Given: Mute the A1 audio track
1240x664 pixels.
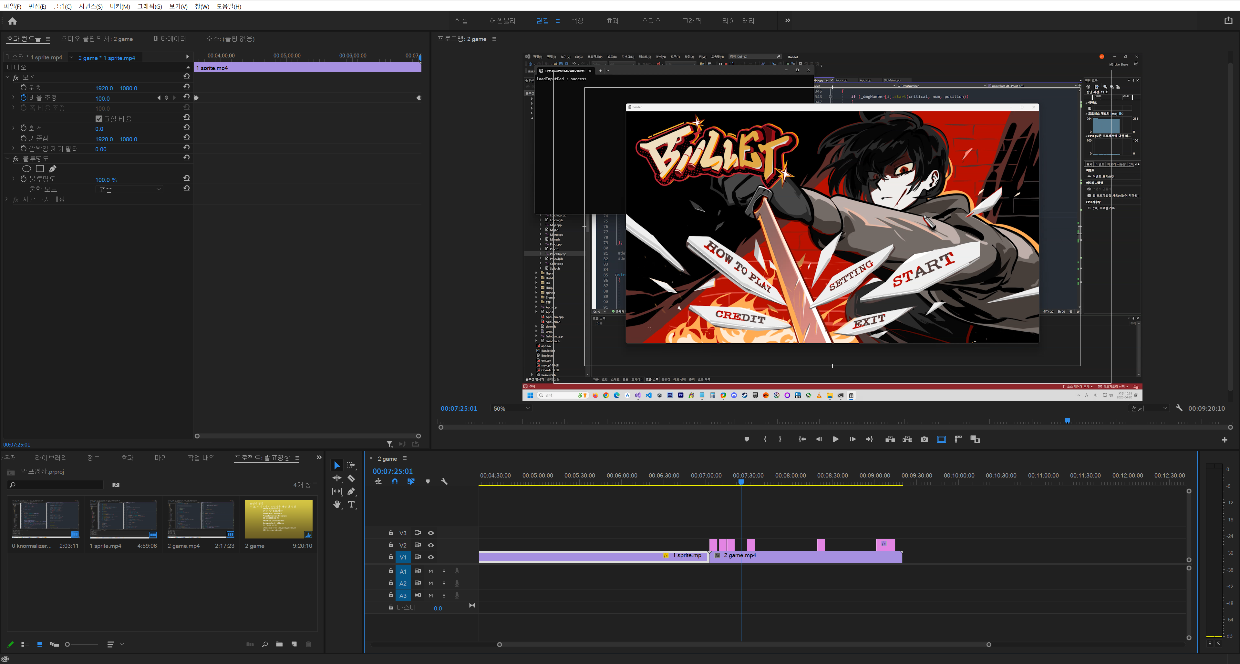Looking at the screenshot, I should 431,571.
